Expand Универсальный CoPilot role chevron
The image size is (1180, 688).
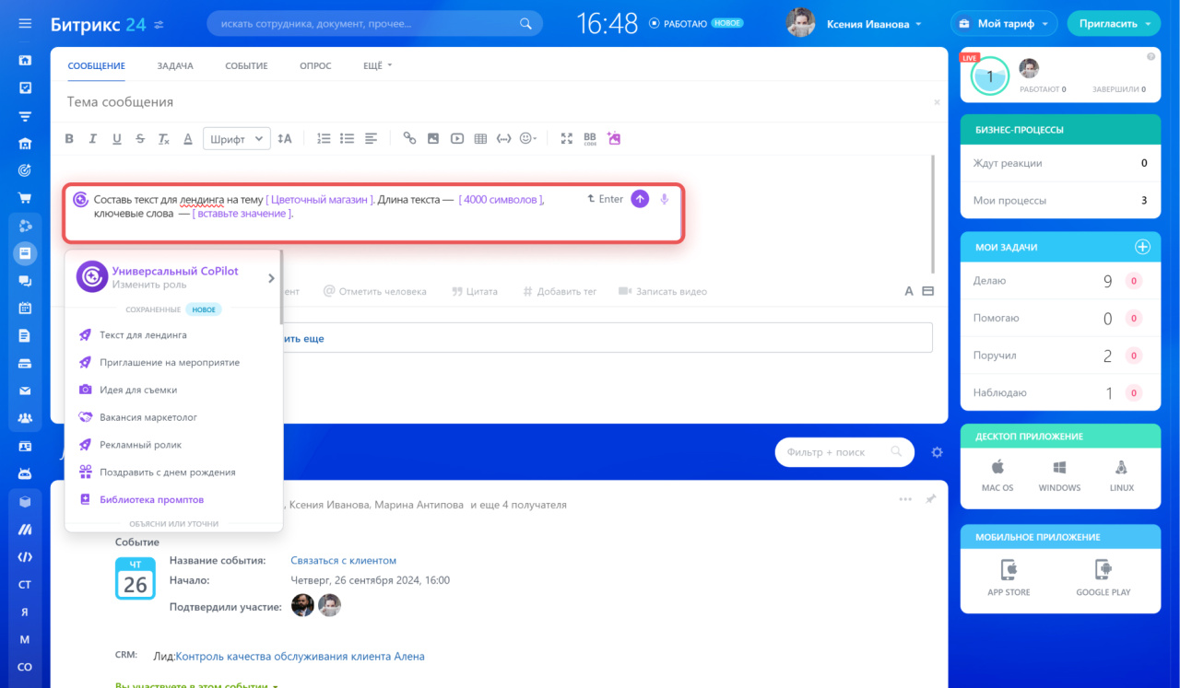click(271, 277)
